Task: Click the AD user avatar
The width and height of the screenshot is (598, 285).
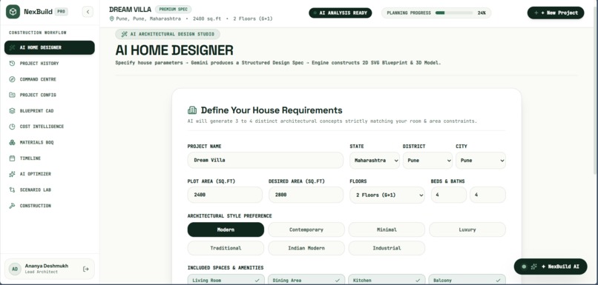Action: click(x=15, y=269)
